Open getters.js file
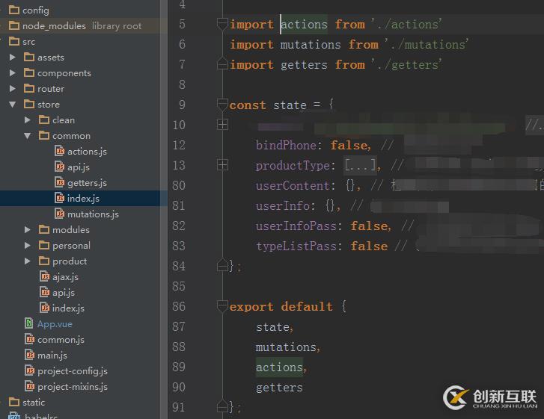This screenshot has width=544, height=419. click(87, 183)
